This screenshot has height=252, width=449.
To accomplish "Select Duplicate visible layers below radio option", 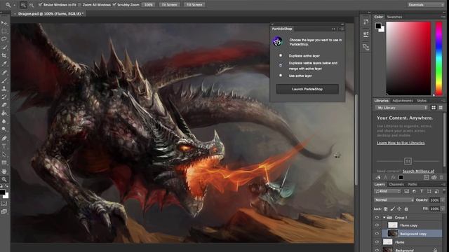I will pyautogui.click(x=281, y=65).
